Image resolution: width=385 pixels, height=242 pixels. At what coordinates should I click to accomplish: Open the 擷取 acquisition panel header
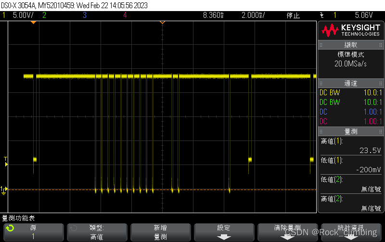coord(351,45)
